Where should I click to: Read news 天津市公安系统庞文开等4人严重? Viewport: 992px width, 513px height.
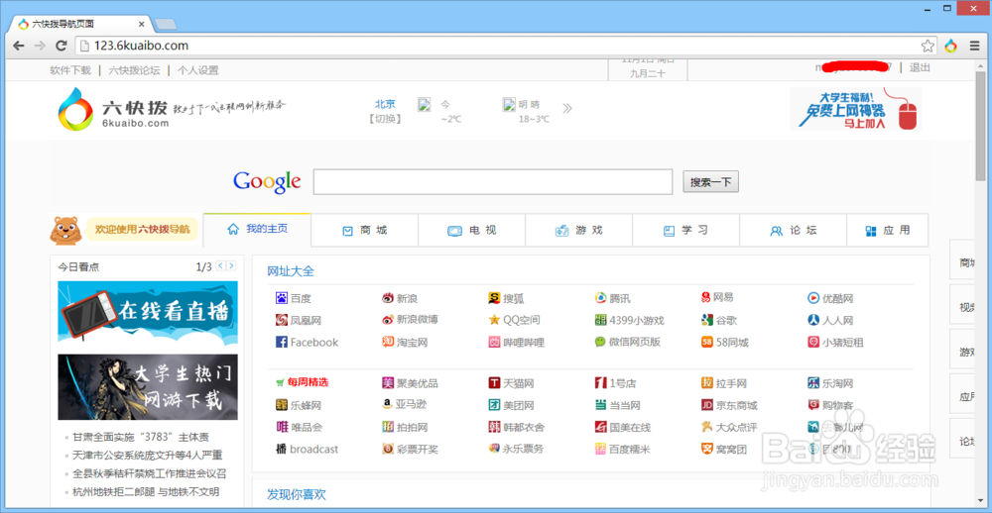[148, 456]
